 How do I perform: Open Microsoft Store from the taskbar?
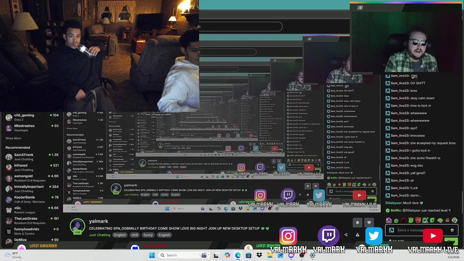[x=248, y=255]
